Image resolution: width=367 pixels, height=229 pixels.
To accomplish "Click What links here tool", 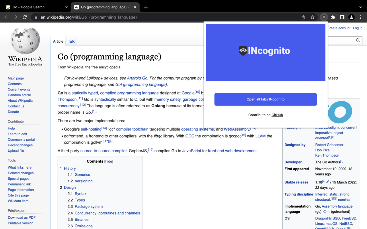I will (x=19, y=167).
